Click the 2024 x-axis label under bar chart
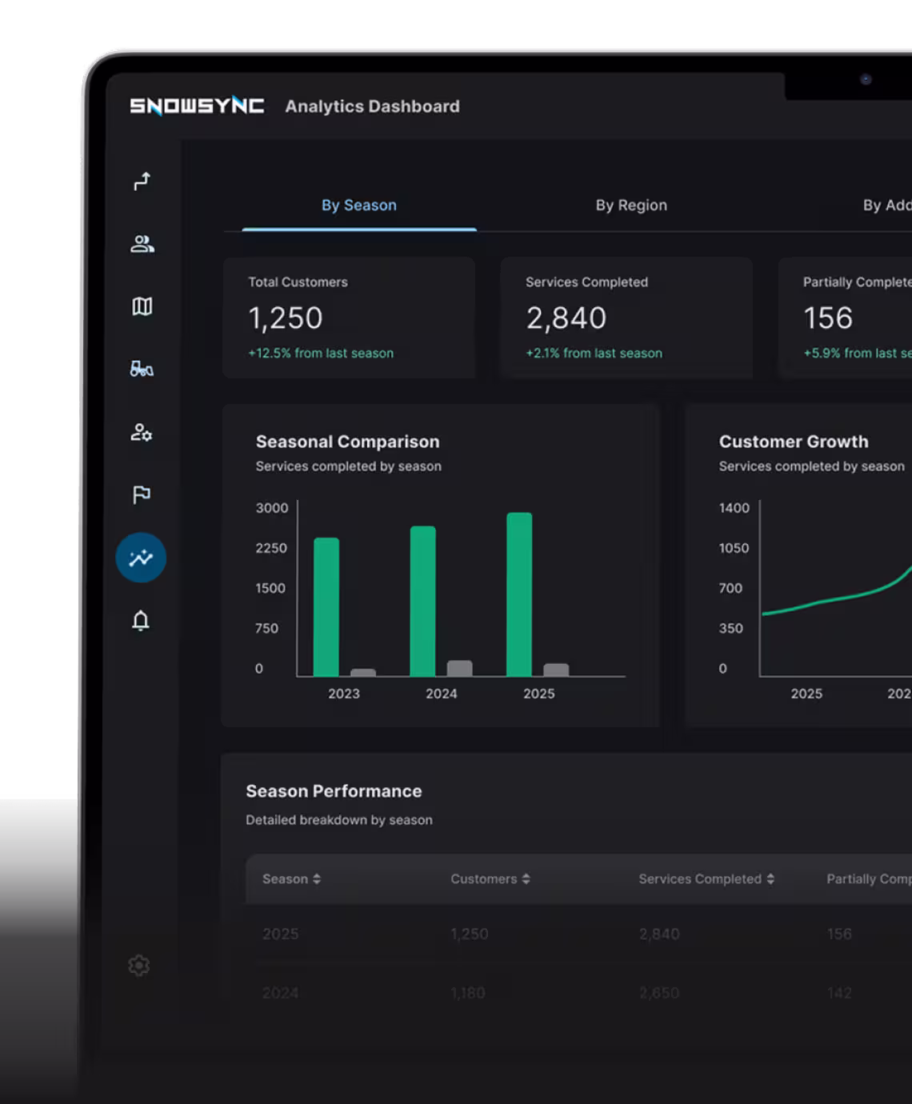The height and width of the screenshot is (1104, 912). (x=442, y=694)
